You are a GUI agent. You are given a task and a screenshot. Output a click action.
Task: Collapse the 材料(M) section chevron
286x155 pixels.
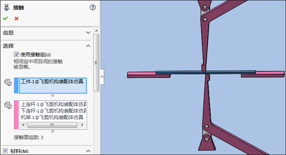(x=88, y=151)
